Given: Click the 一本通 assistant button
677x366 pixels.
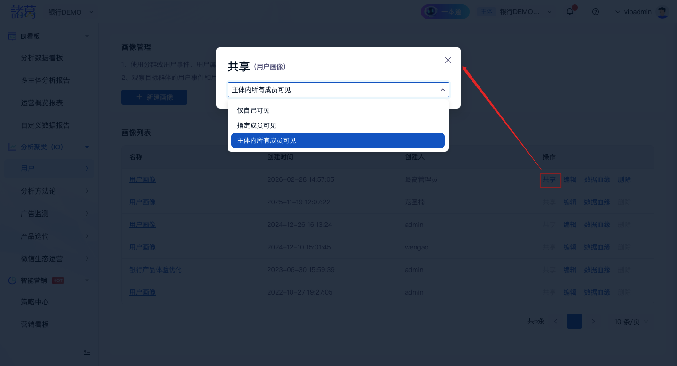Looking at the screenshot, I should coord(445,12).
